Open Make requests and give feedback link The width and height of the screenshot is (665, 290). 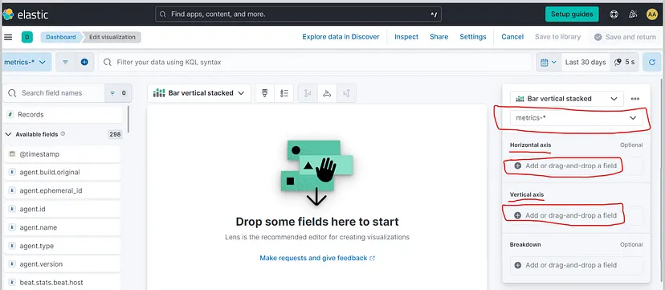click(x=317, y=258)
